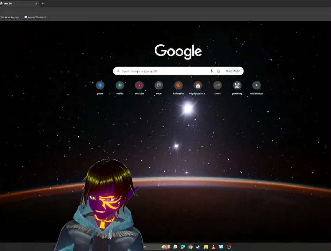
Task: Switch to Chrome in the taskbar
Action: click(190, 246)
